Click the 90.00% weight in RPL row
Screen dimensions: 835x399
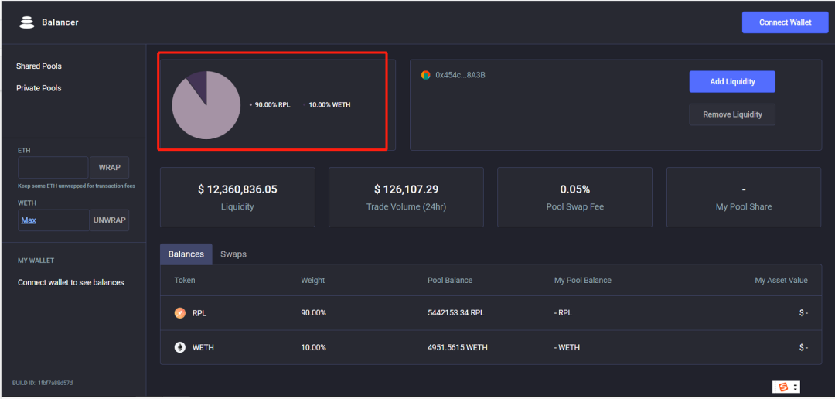(x=313, y=313)
